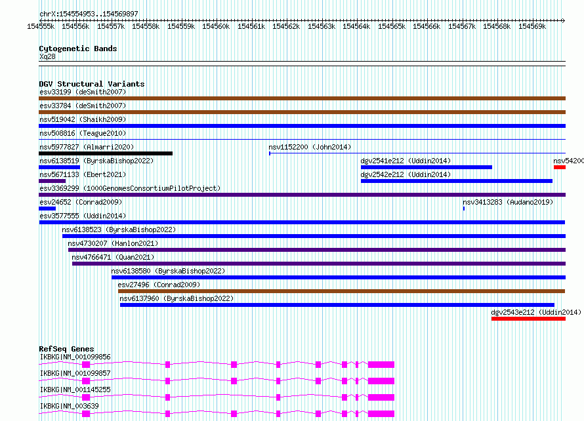Open the esv3369299 (1000GenomesConsortiumPilotProject) label
This screenshot has width=584, height=421.
point(130,188)
